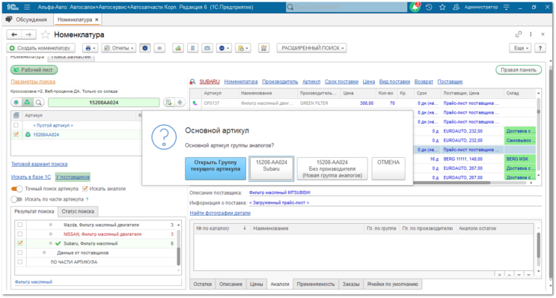
Task: Open the Цены bottom tab
Action: [256, 285]
